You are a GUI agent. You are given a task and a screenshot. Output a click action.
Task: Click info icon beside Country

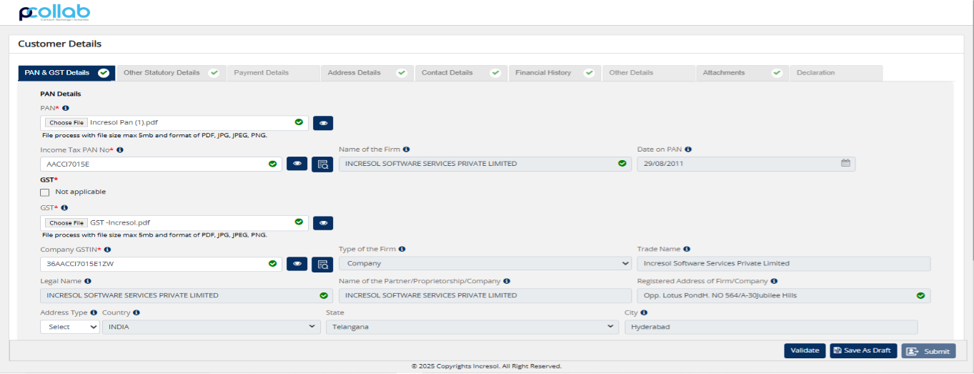(136, 313)
